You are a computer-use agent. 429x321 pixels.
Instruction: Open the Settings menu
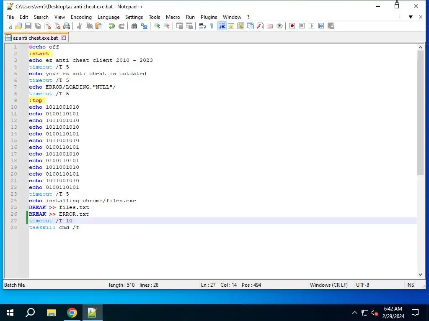point(134,17)
